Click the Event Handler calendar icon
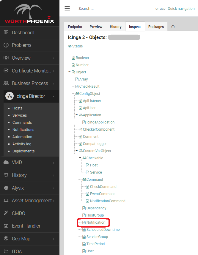 [x=6, y=225]
